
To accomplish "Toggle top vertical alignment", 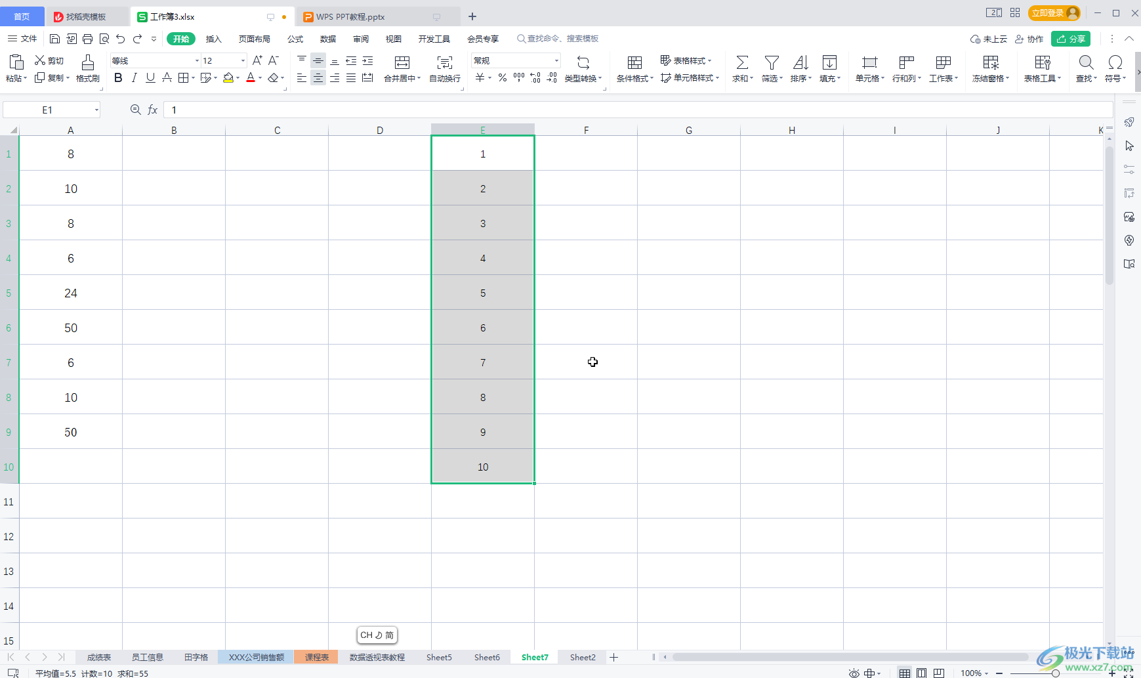I will [x=302, y=60].
